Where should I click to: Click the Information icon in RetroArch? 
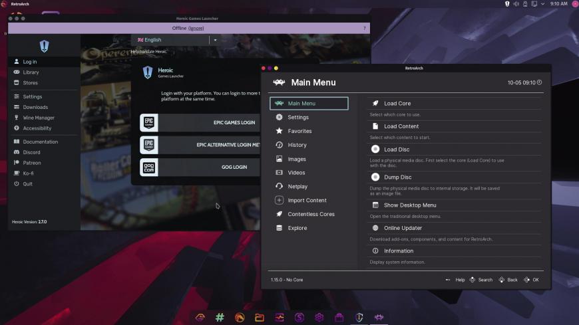point(375,251)
